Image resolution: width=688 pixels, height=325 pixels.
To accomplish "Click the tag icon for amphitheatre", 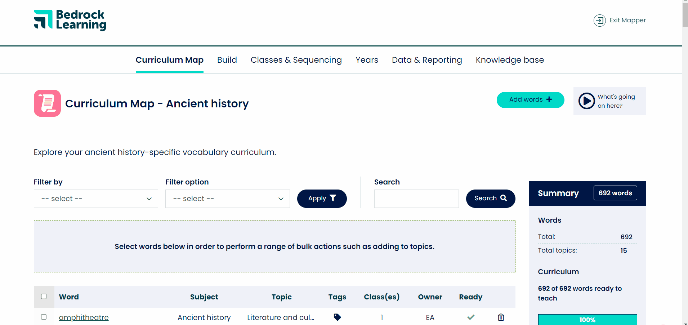I will [x=337, y=317].
